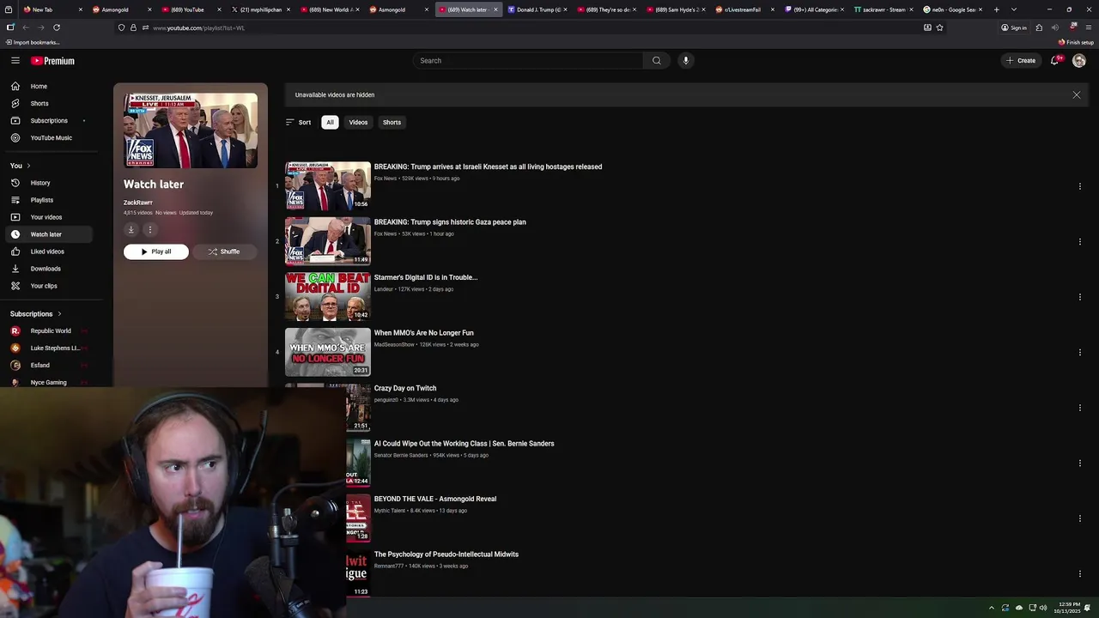Open the Trump Knesset video thumbnail

328,185
